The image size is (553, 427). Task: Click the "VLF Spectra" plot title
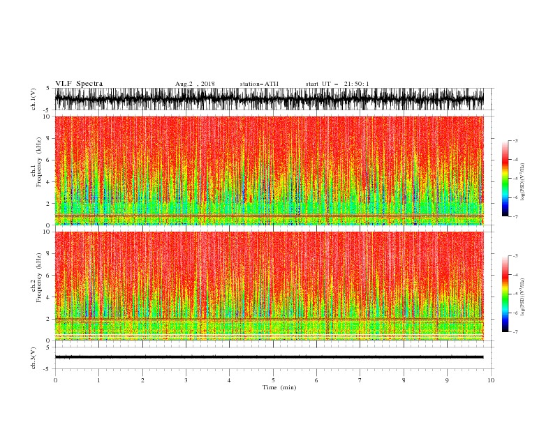[79, 84]
